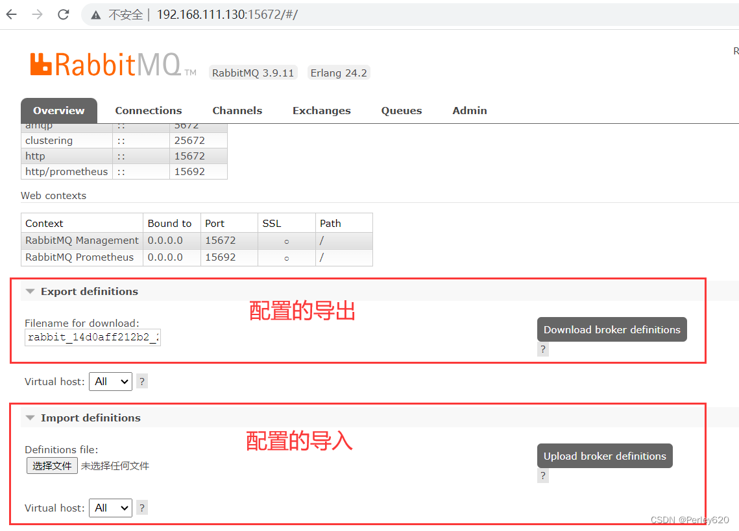Viewport: 739px width, 531px height.
Task: Focus the Filename for download field
Action: coord(93,337)
